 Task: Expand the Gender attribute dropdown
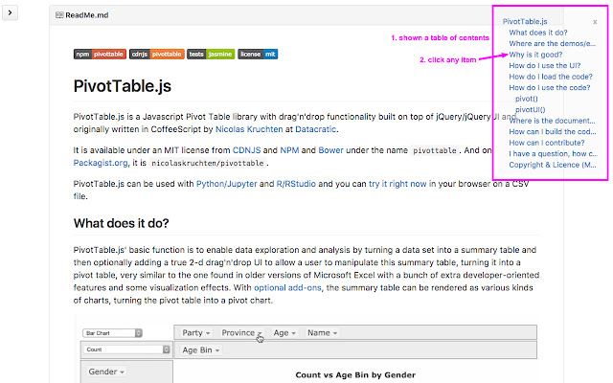click(106, 372)
